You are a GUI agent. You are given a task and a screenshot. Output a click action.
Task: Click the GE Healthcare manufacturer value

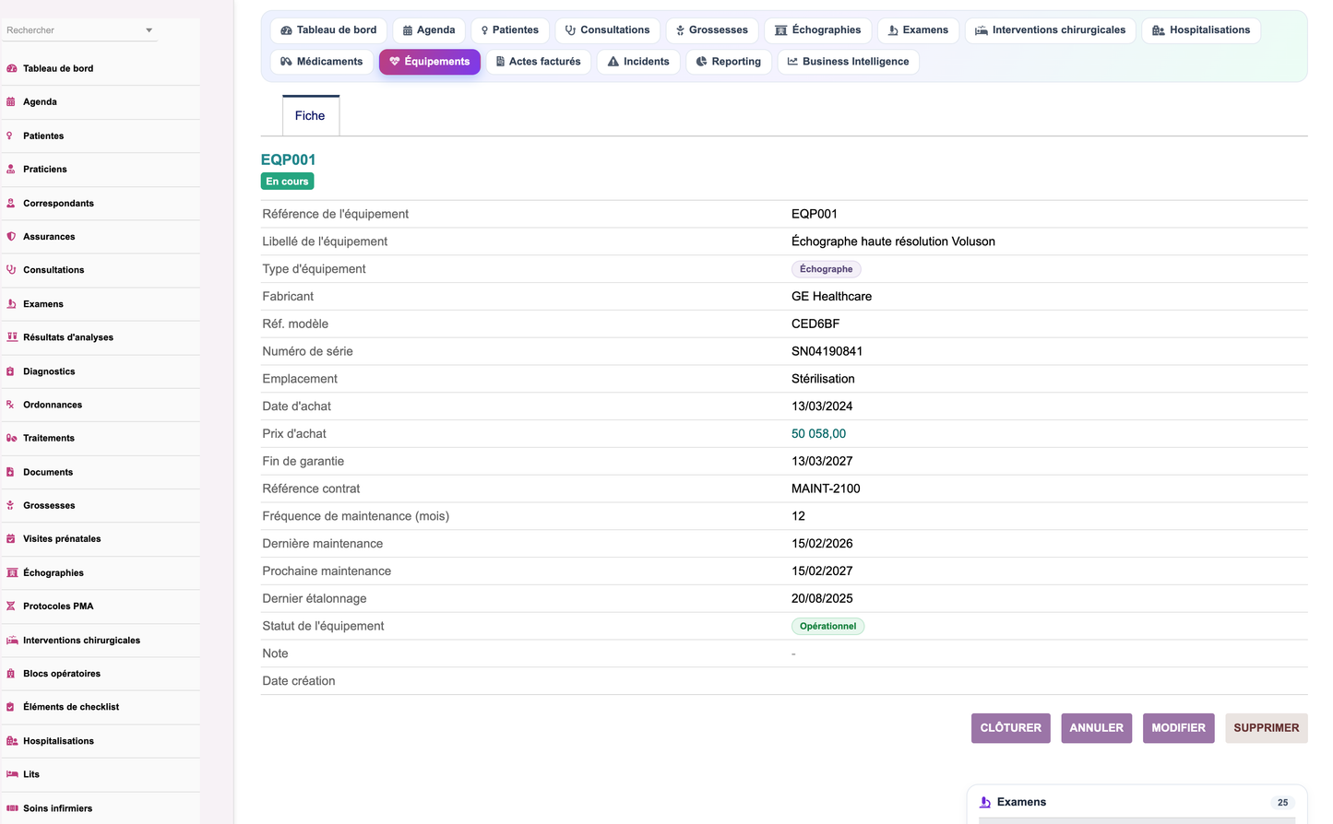[x=832, y=297]
